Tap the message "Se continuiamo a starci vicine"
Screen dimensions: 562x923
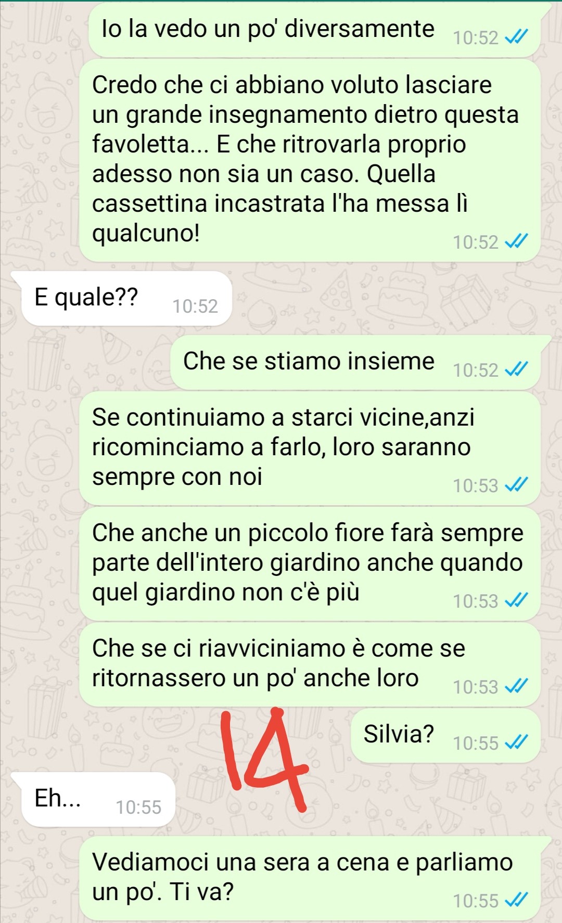310,448
